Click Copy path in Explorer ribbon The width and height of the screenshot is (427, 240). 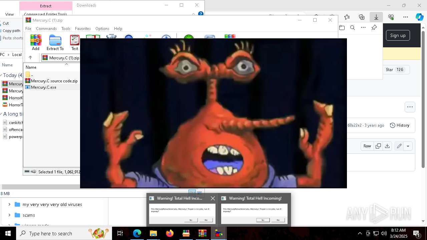click(11, 31)
